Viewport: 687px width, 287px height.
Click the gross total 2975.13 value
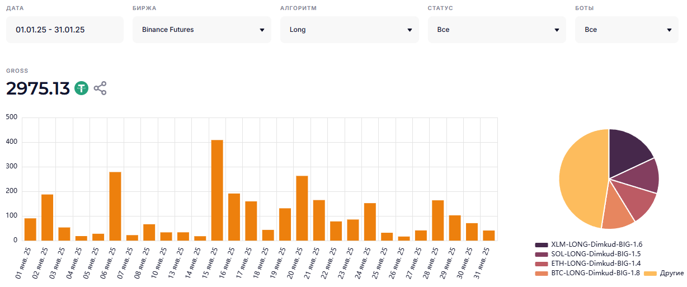pos(38,88)
